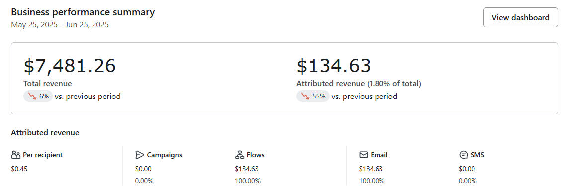Click the Campaigns paper-plane icon

(x=139, y=155)
